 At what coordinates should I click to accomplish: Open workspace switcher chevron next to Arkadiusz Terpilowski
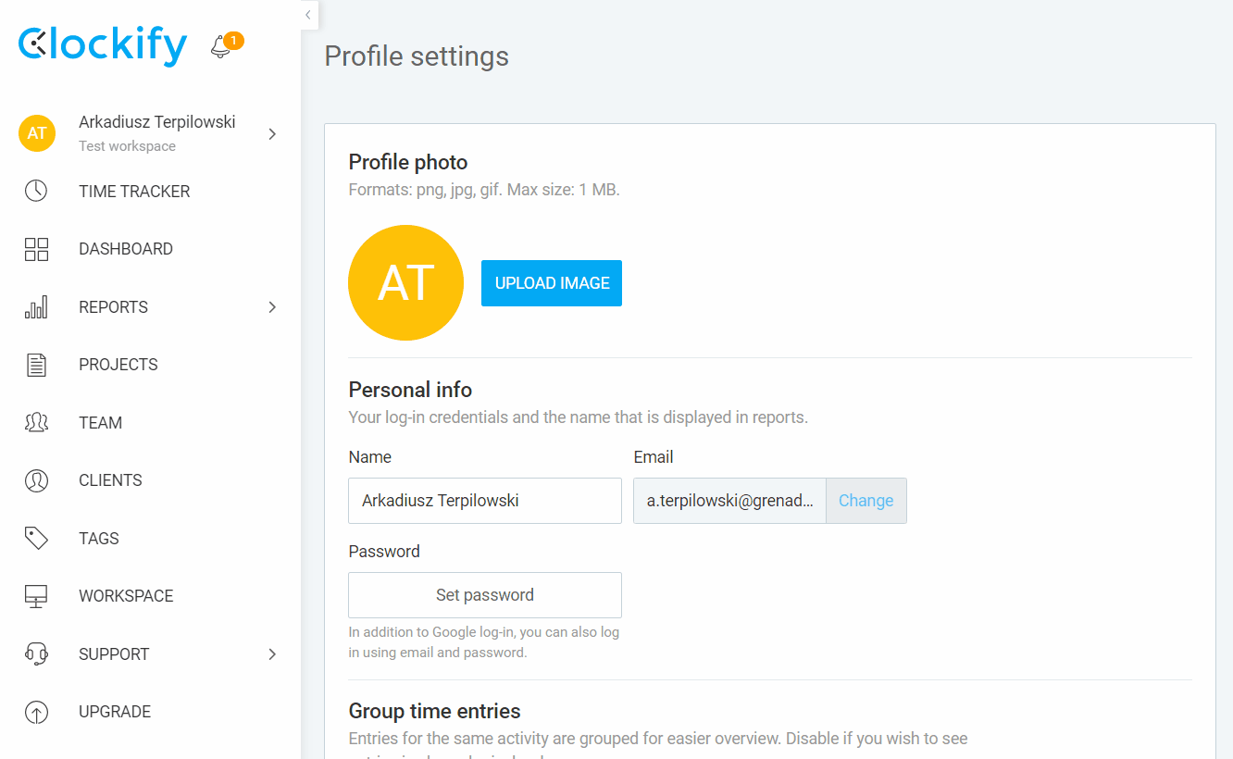(272, 134)
